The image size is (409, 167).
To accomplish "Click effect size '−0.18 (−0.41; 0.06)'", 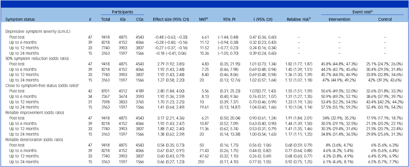I will click(170, 53).
